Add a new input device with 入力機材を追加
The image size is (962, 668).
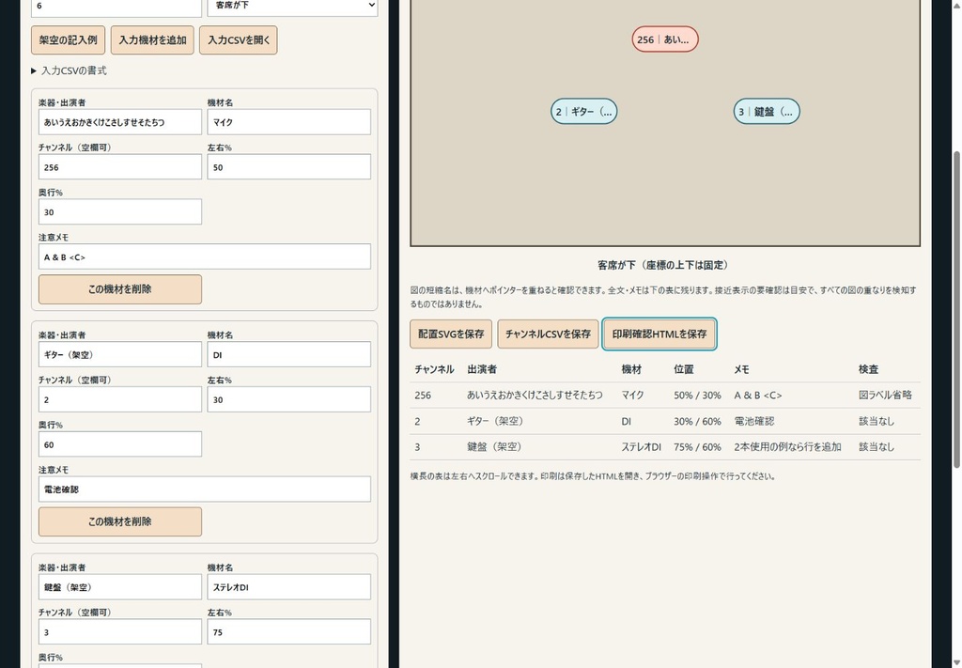pos(152,39)
